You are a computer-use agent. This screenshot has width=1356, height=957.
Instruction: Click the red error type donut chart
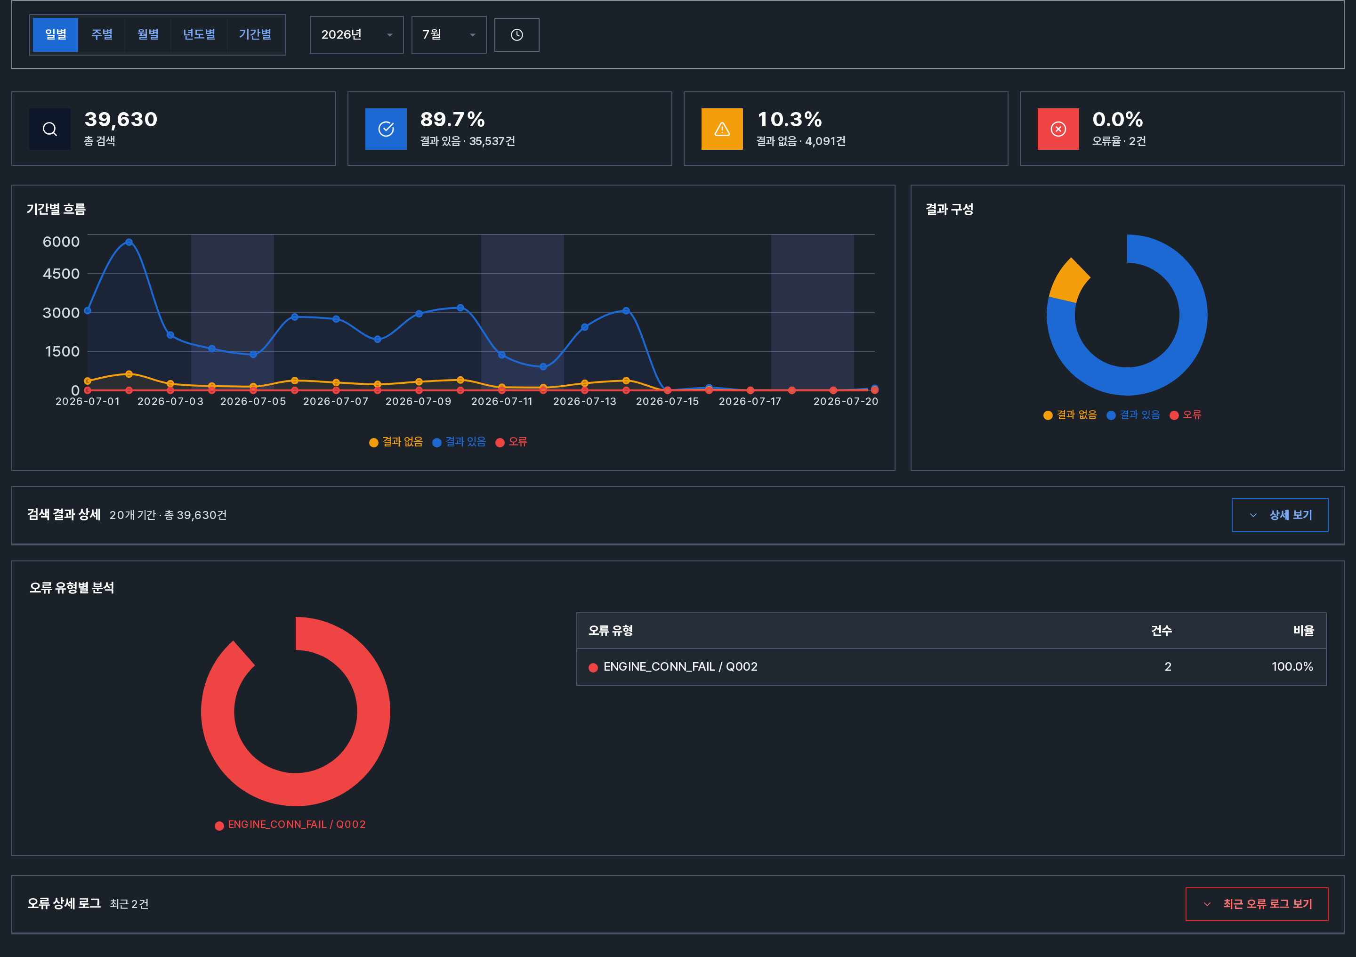pyautogui.click(x=295, y=789)
